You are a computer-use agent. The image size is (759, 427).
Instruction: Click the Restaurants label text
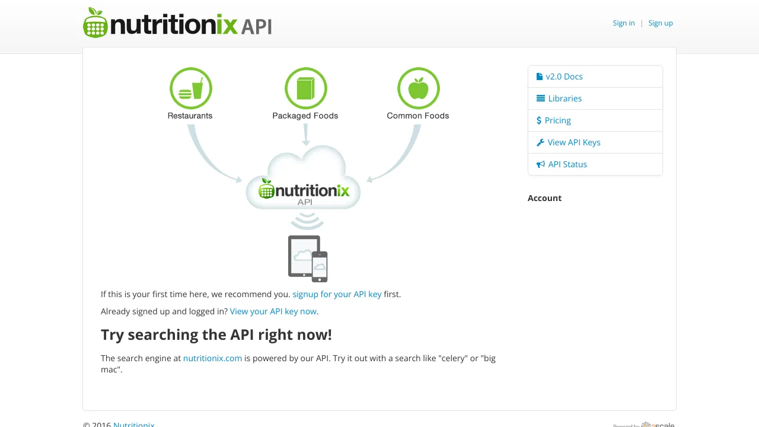(x=190, y=116)
